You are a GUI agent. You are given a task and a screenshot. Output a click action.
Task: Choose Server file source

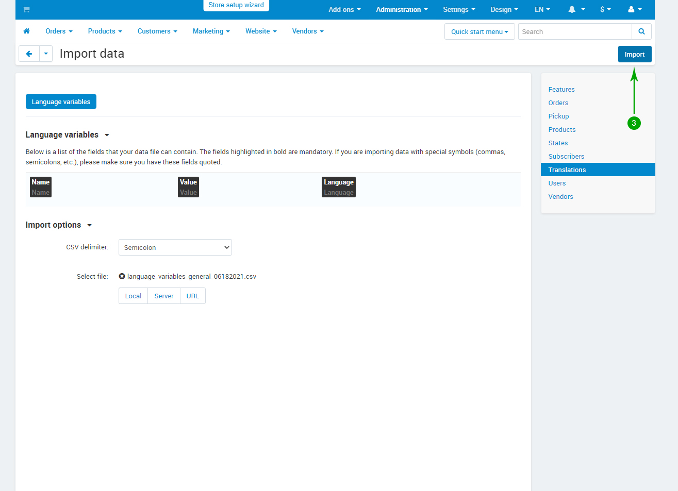click(164, 296)
